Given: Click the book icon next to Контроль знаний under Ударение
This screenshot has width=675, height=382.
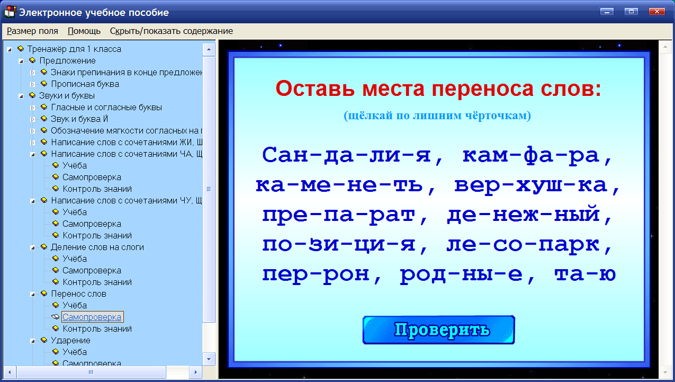Looking at the screenshot, I should [56, 375].
